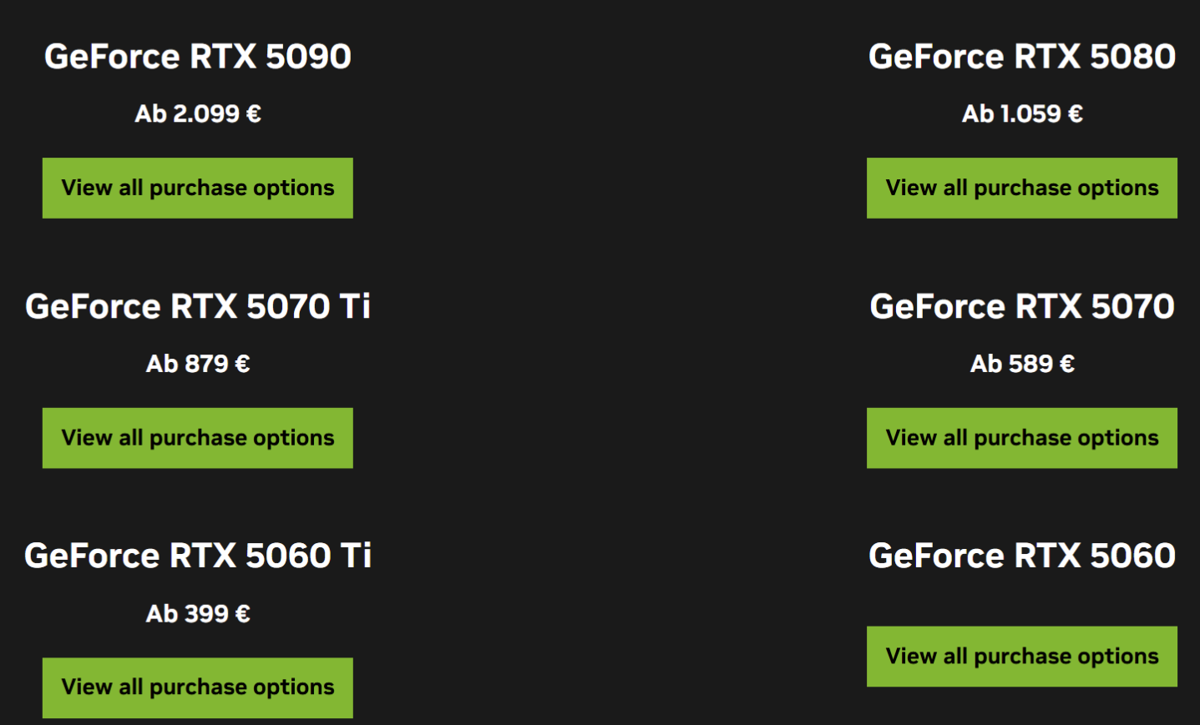
Task: Click the GeForce RTX 5060 Ti heading
Action: click(198, 556)
